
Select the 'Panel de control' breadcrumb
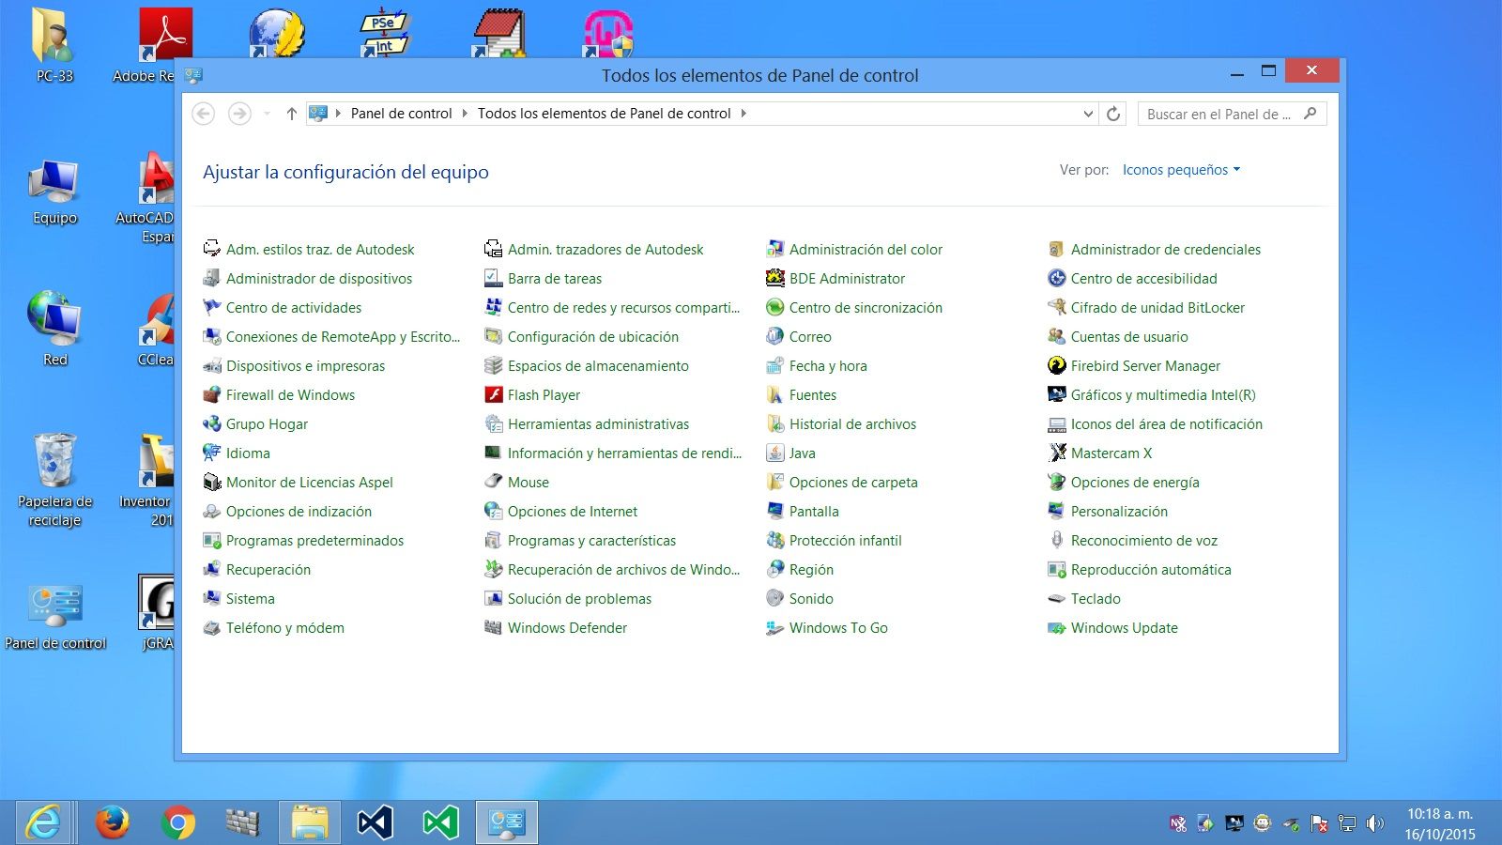pyautogui.click(x=401, y=114)
